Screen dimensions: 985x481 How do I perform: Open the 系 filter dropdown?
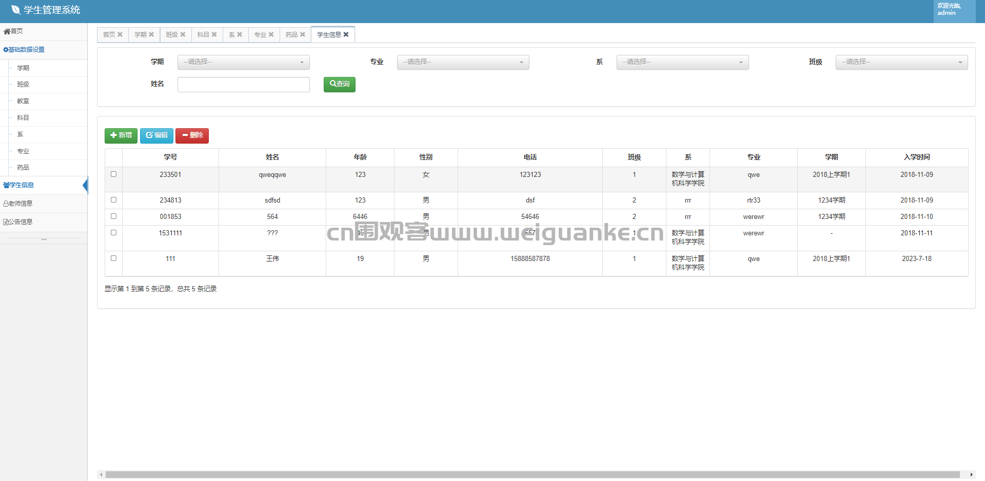682,62
